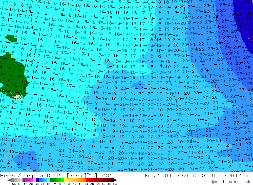
Task: Pick the bright red swatch at 24 on legend
Action: [87, 180]
